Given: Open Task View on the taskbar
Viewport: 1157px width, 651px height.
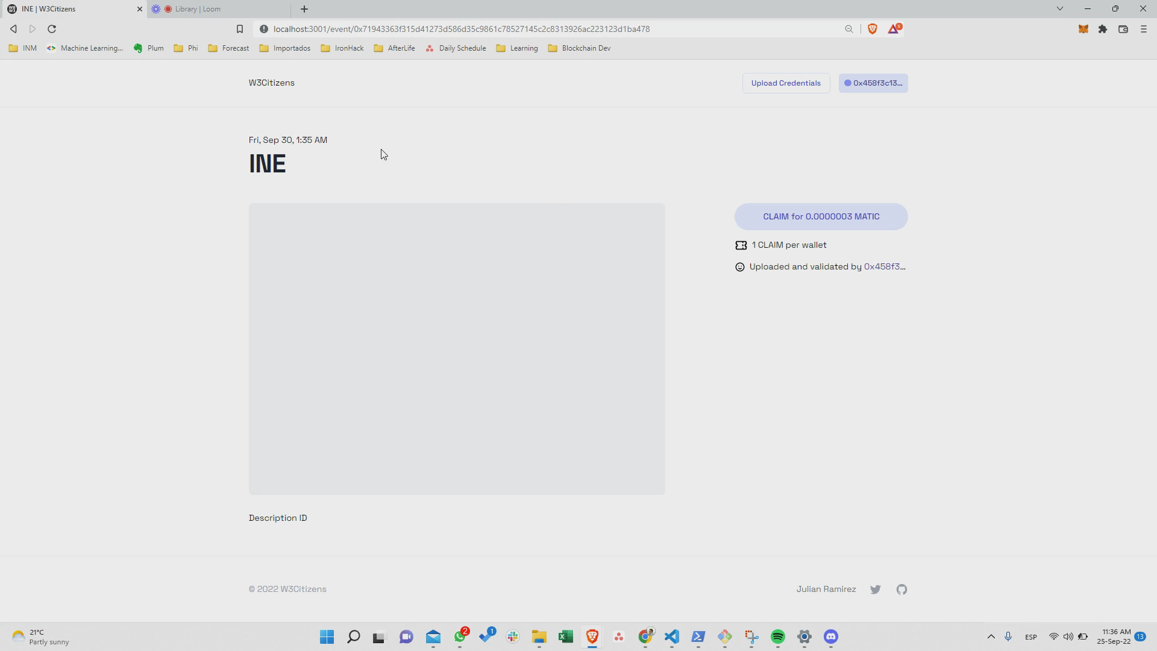Looking at the screenshot, I should pos(378,637).
